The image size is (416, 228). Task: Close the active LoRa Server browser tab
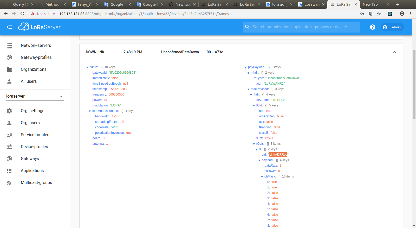pyautogui.click(x=356, y=4)
